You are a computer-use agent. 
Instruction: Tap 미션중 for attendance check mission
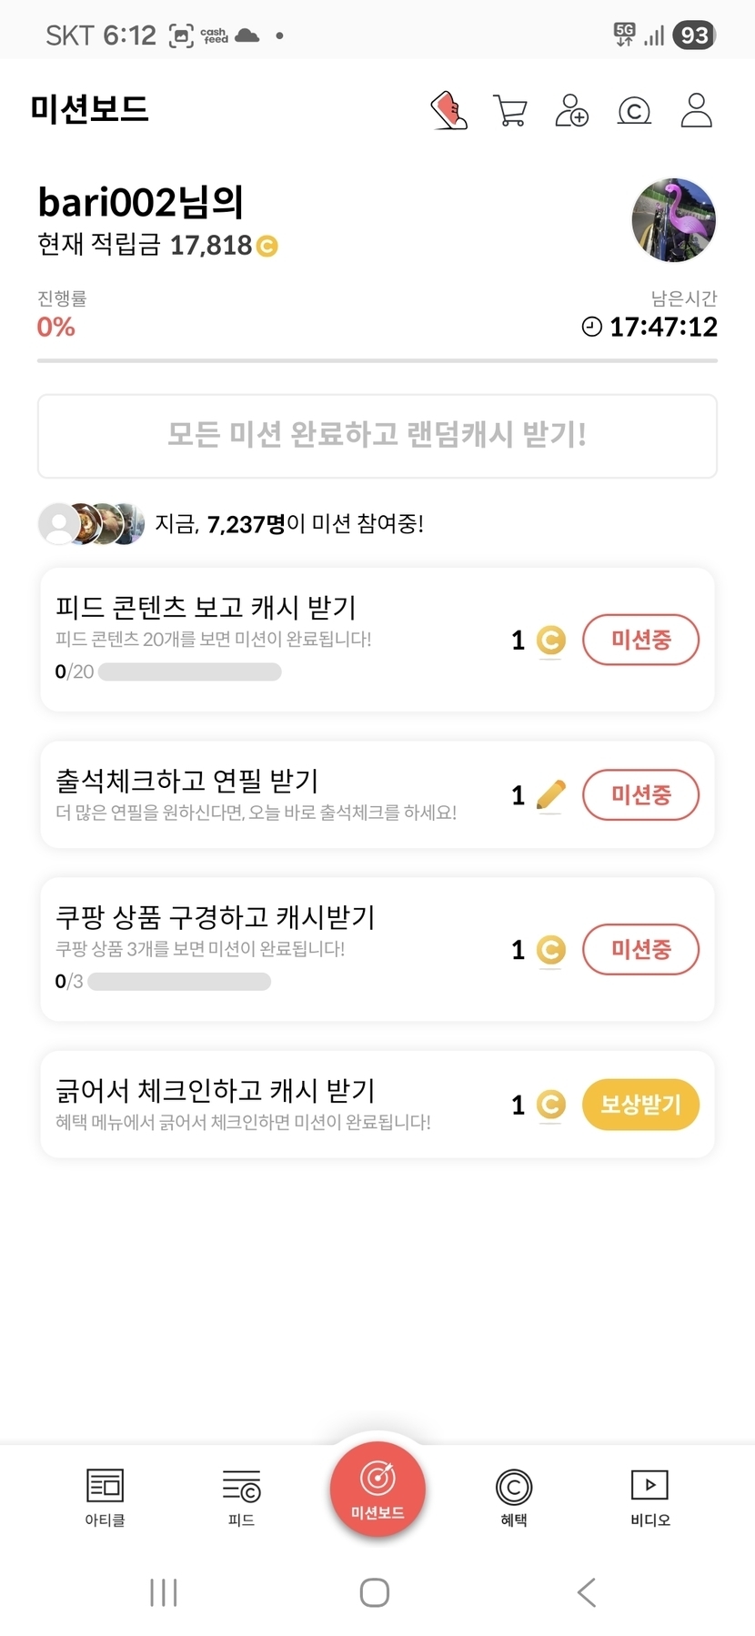point(640,794)
